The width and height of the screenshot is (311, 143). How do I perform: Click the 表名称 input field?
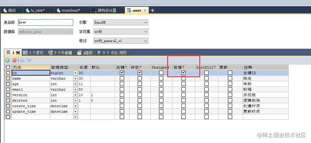point(46,22)
